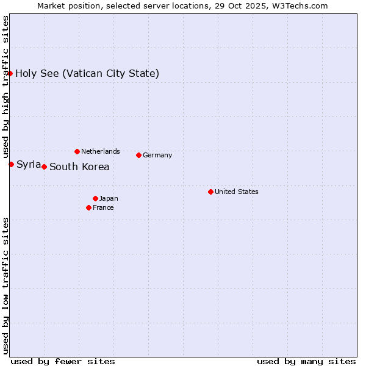Click the "South Korea" text label
The height and width of the screenshot is (366, 366).
(x=79, y=167)
